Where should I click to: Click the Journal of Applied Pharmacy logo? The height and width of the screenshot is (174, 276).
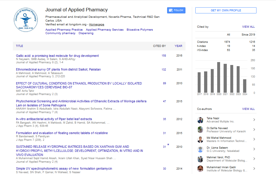coord(26,20)
